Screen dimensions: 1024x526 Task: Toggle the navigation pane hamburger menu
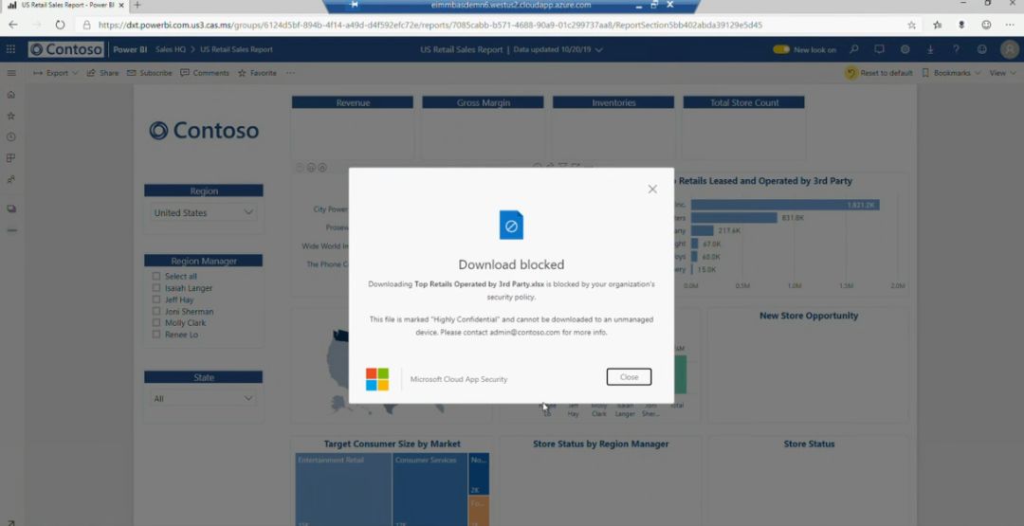point(11,73)
